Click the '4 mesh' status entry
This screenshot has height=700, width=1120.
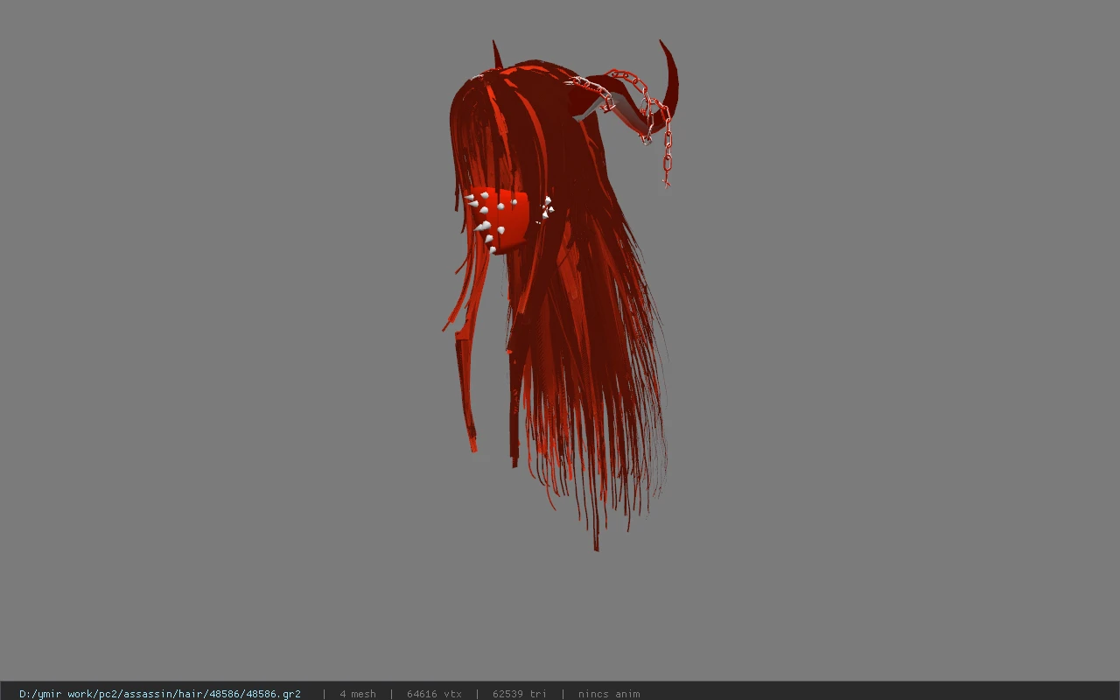358,693
